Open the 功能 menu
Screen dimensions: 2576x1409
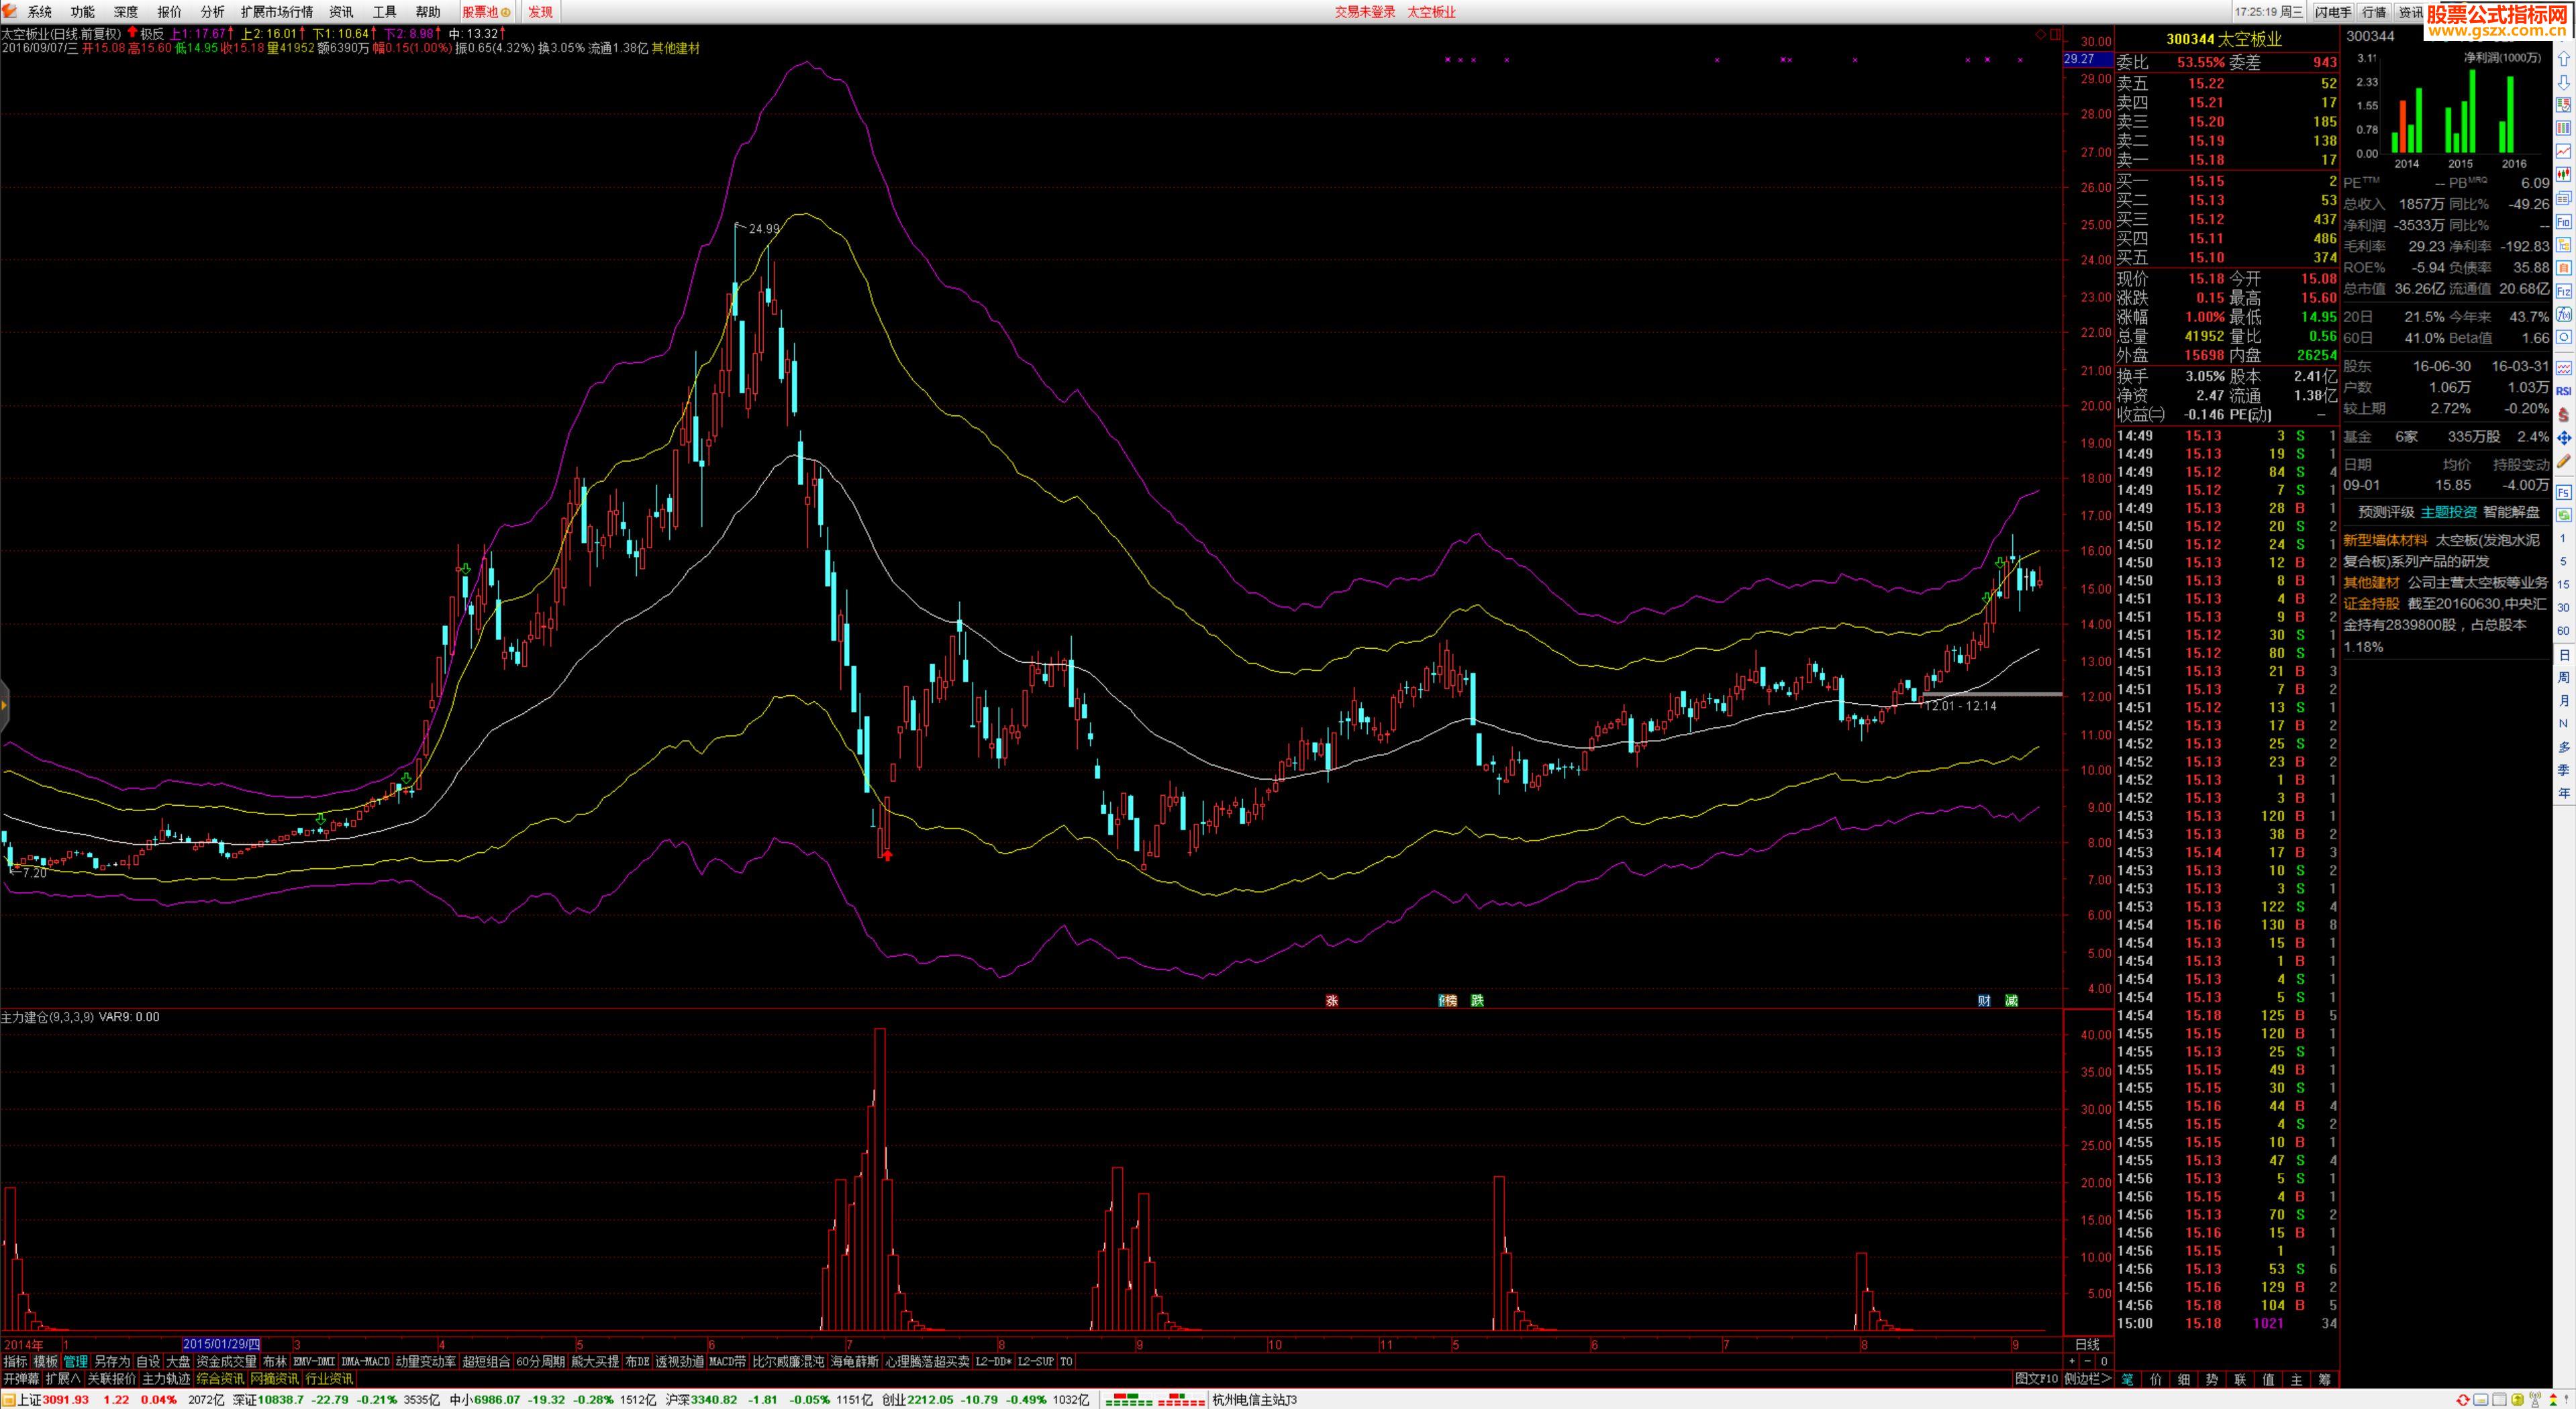coord(83,12)
